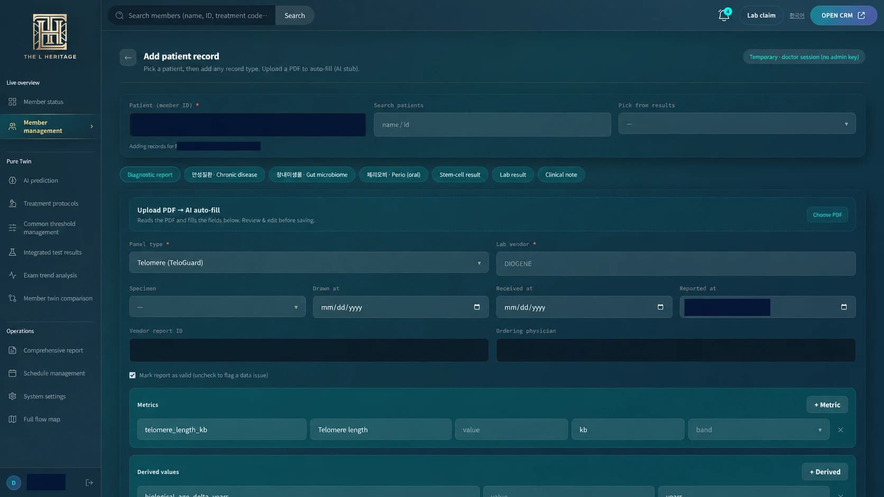Click the back arrow beside Add patient record
This screenshot has width=884, height=497.
pyautogui.click(x=128, y=58)
